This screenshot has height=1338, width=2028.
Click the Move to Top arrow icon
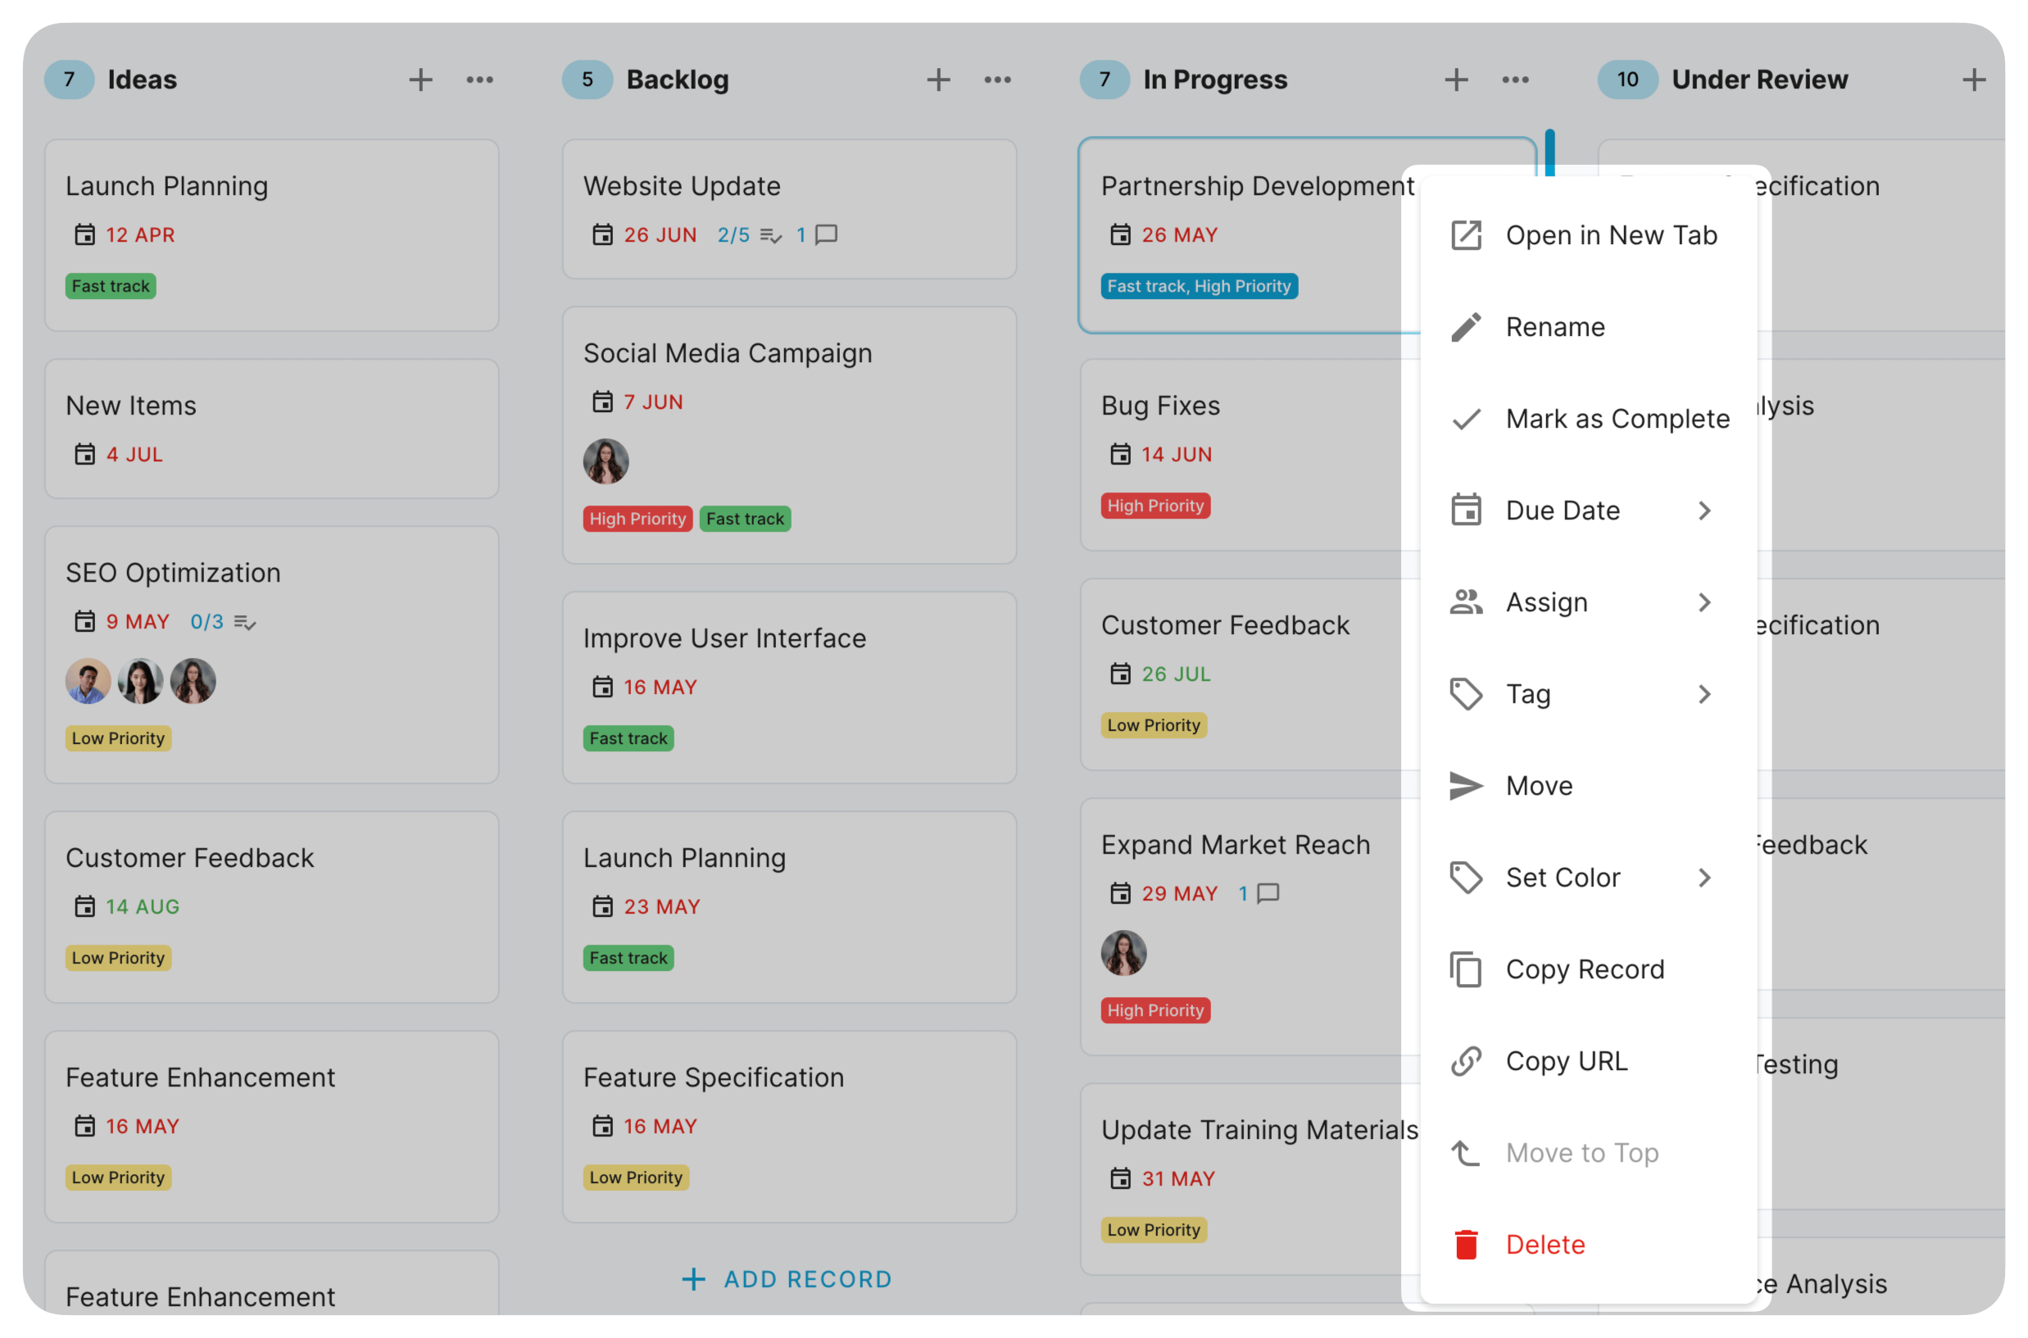1467,1153
